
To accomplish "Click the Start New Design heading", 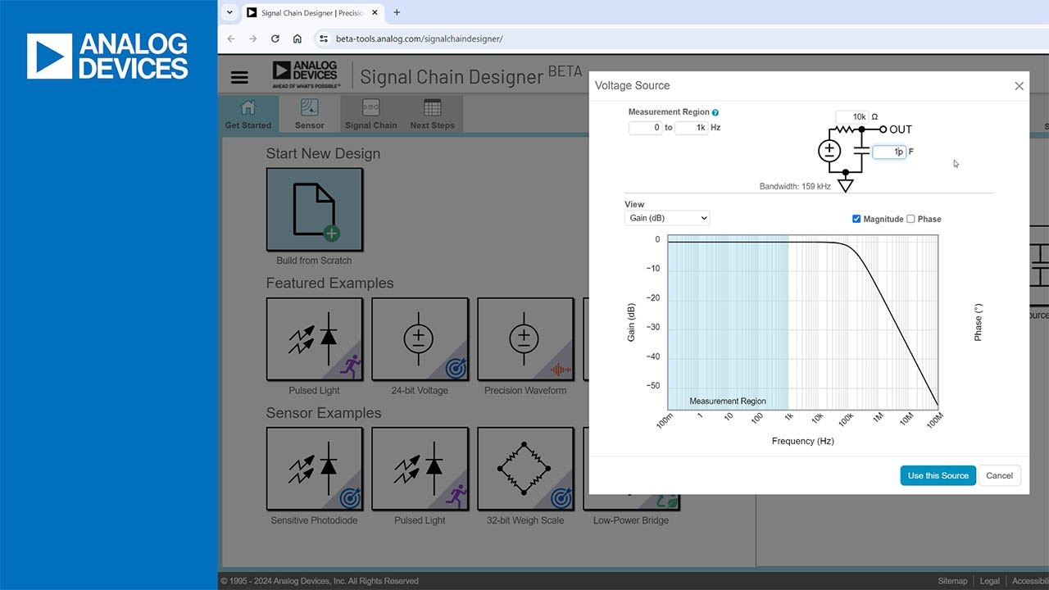I will tap(323, 154).
